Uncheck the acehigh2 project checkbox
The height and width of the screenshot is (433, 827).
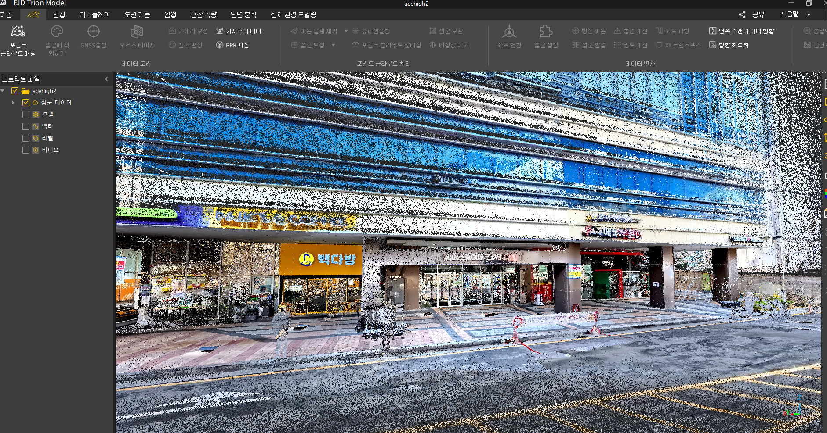[15, 91]
